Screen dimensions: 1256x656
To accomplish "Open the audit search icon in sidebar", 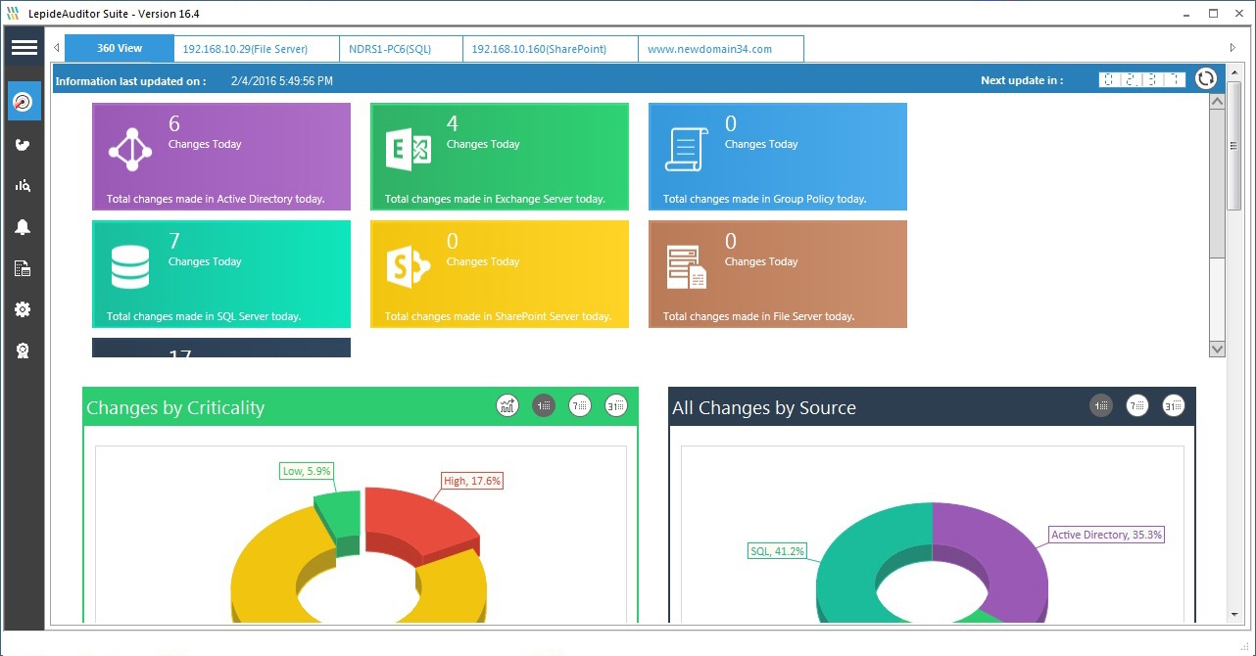I will tap(24, 185).
